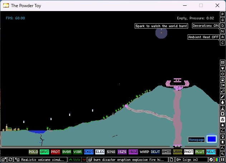Viewport: 226px width, 163px height.
Task: Open the Gases canister category icon
Action: [x=222, y=97]
